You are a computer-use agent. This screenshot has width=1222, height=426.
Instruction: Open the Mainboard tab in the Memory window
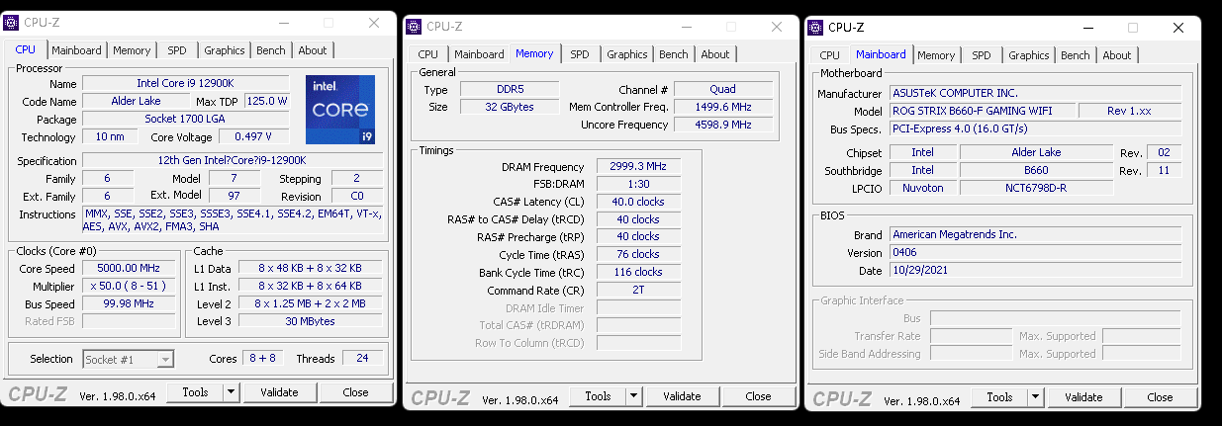coord(479,55)
